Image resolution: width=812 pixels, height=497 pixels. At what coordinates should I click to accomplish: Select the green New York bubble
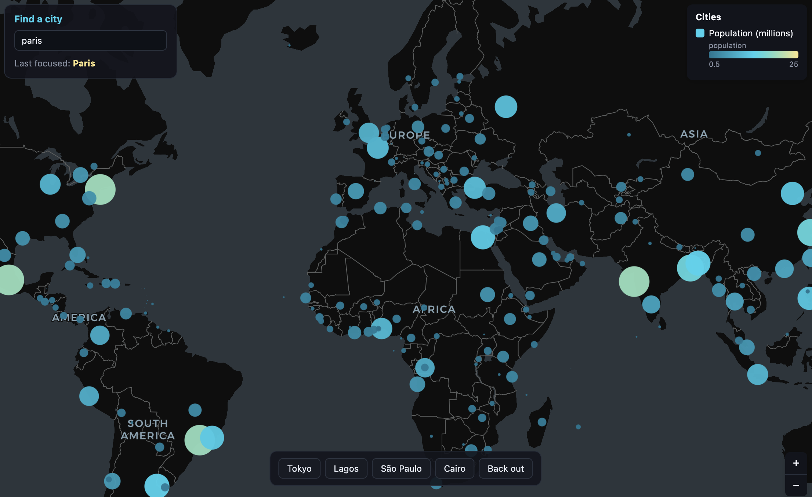pyautogui.click(x=100, y=189)
